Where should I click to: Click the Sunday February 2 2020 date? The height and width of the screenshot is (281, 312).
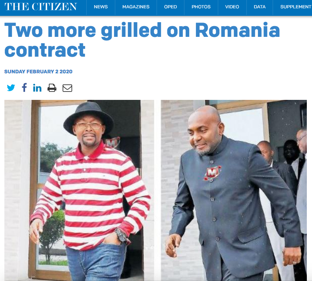point(39,72)
